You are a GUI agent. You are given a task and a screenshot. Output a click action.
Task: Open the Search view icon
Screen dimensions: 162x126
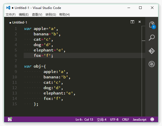tap(152, 38)
